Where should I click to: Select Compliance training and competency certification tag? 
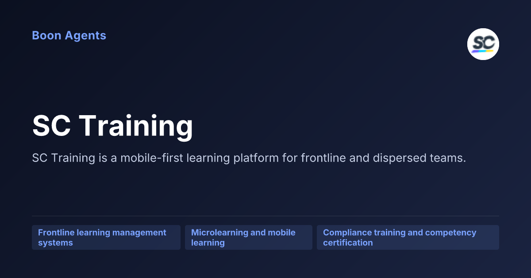point(408,237)
